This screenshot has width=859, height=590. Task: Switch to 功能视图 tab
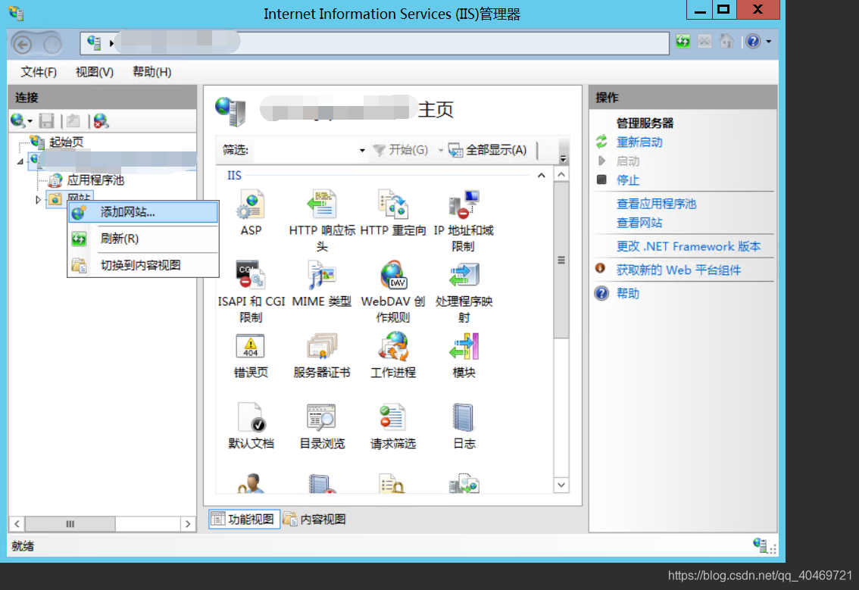[245, 519]
